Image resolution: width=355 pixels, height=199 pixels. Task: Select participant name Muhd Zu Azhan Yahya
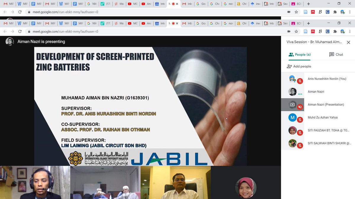coord(322,117)
